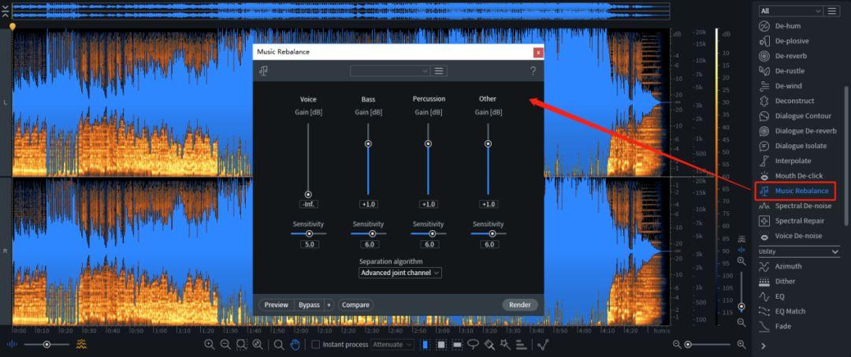Zoom in on the timeline horizontally

click(x=741, y=344)
